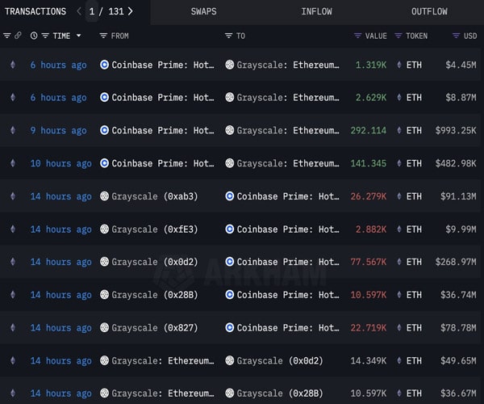Click Ethereum chain icon in 0xab3 row
The width and height of the screenshot is (484, 404).
coord(13,196)
